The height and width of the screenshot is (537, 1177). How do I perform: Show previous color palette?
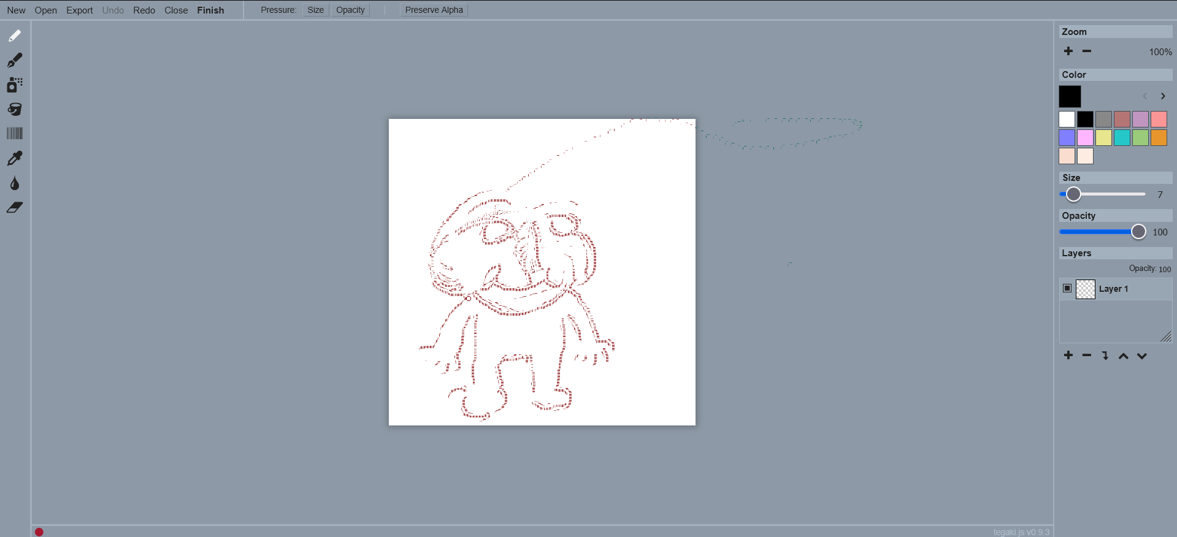click(1144, 96)
